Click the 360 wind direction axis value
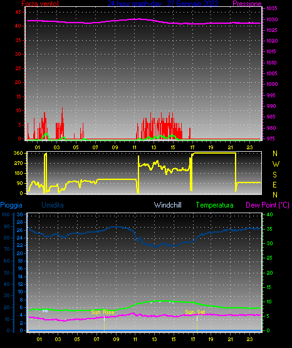292x348 pixels. coord(18,153)
